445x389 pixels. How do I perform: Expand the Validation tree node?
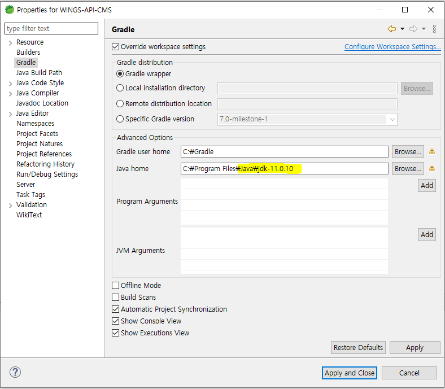11,206
